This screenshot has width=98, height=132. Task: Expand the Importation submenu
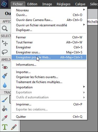49,87
